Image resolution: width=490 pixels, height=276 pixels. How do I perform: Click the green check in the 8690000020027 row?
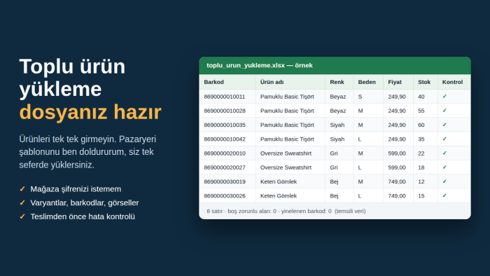(x=444, y=167)
